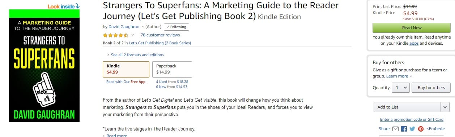Open Enter a promotion code or Gift Card
455x137 pixels.
click(412, 119)
